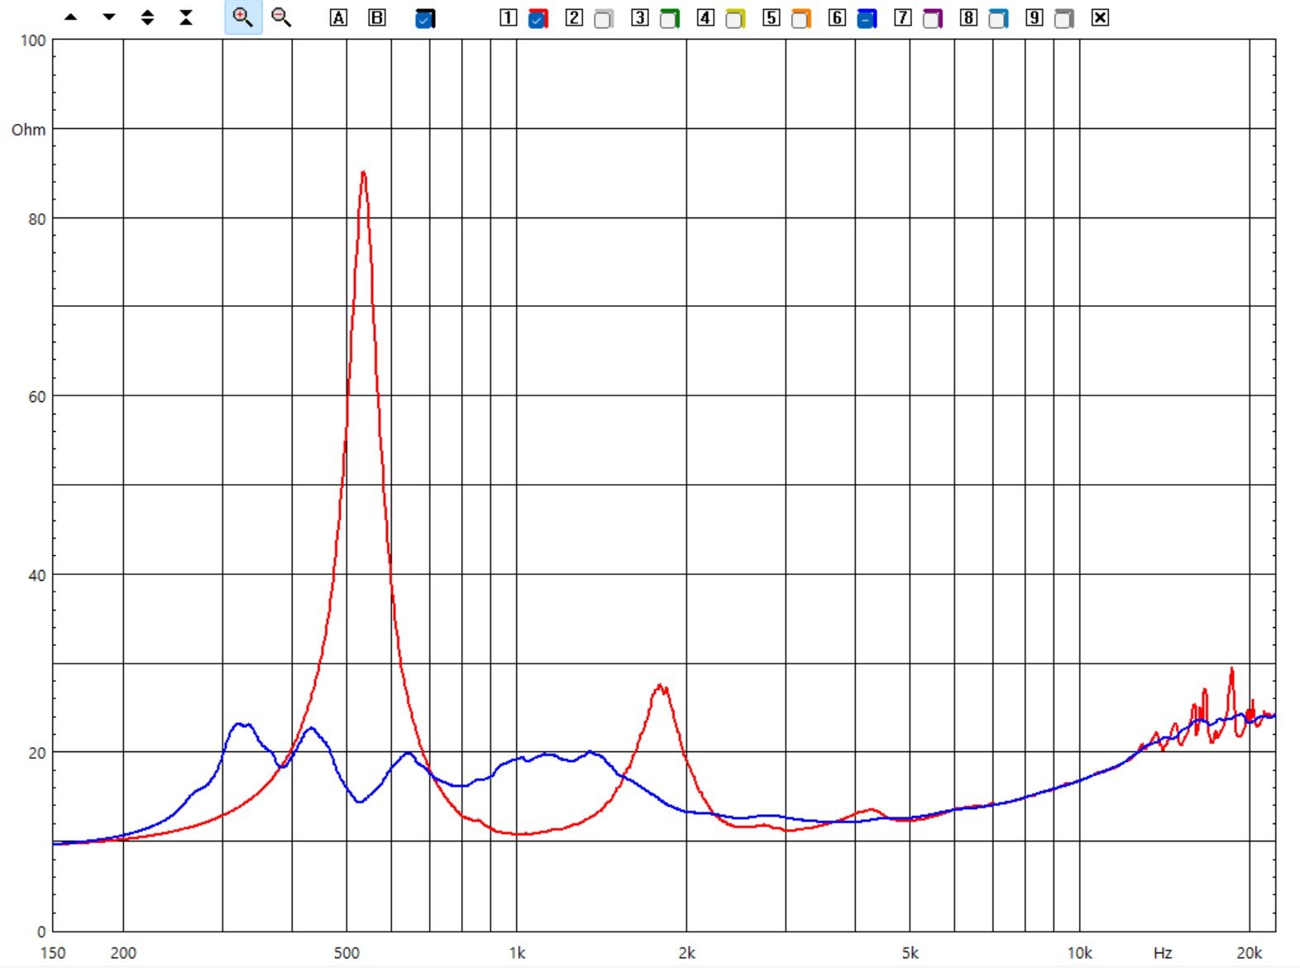Click the up arrow shift icon
Viewport: 1300px width, 968px height.
(x=71, y=17)
